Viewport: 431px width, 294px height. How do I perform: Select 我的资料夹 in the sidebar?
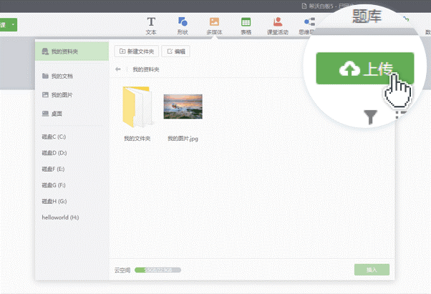[70, 52]
